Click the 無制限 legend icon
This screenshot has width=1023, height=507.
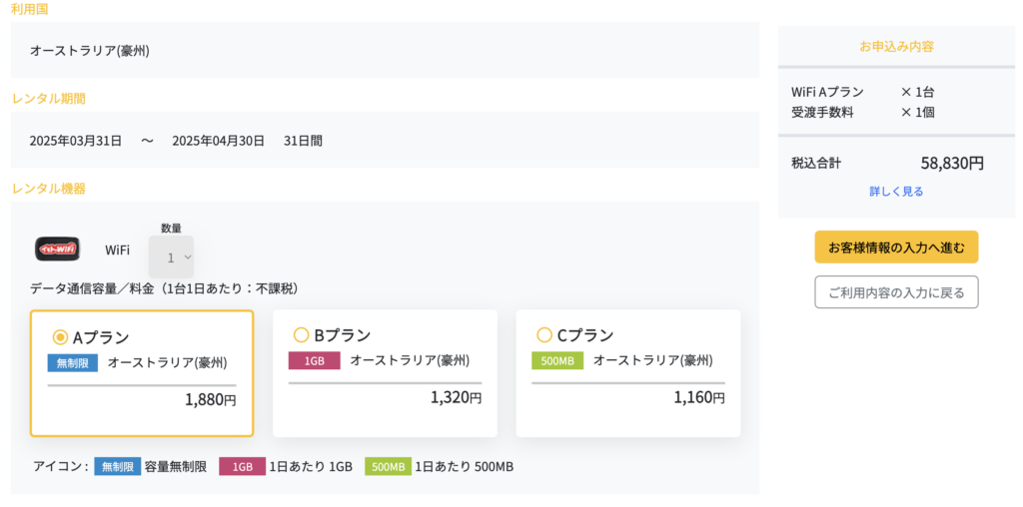click(118, 466)
